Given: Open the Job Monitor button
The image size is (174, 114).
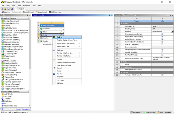Looking at the screenshot, I should pos(136,112).
